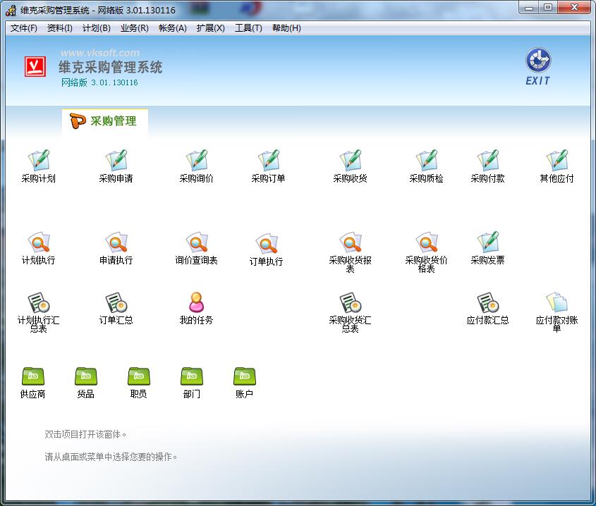Image resolution: width=596 pixels, height=506 pixels.
Task: Click the 请从桌面或菜单中选择您要的操作 text
Action: (111, 457)
